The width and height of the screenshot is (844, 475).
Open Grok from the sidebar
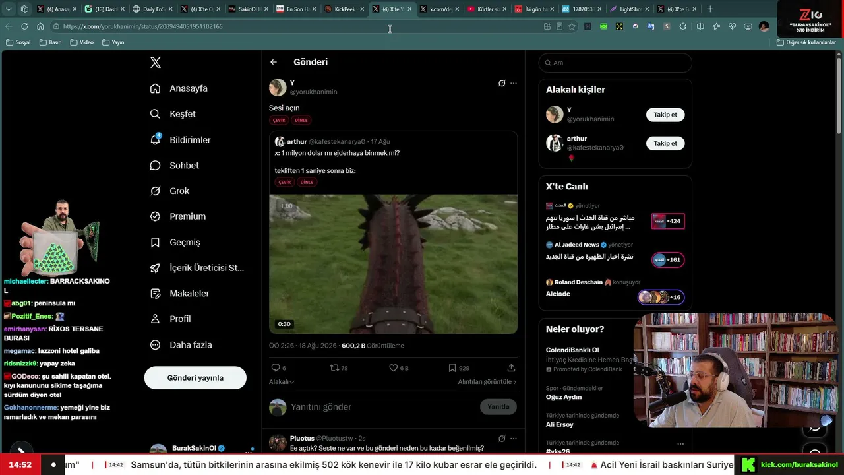(169, 191)
